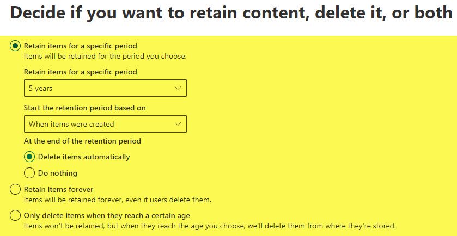This screenshot has width=457, height=236.
Task: Click the bold 'Retain items for a specific period' field label above the dropdown
Action: coord(81,72)
